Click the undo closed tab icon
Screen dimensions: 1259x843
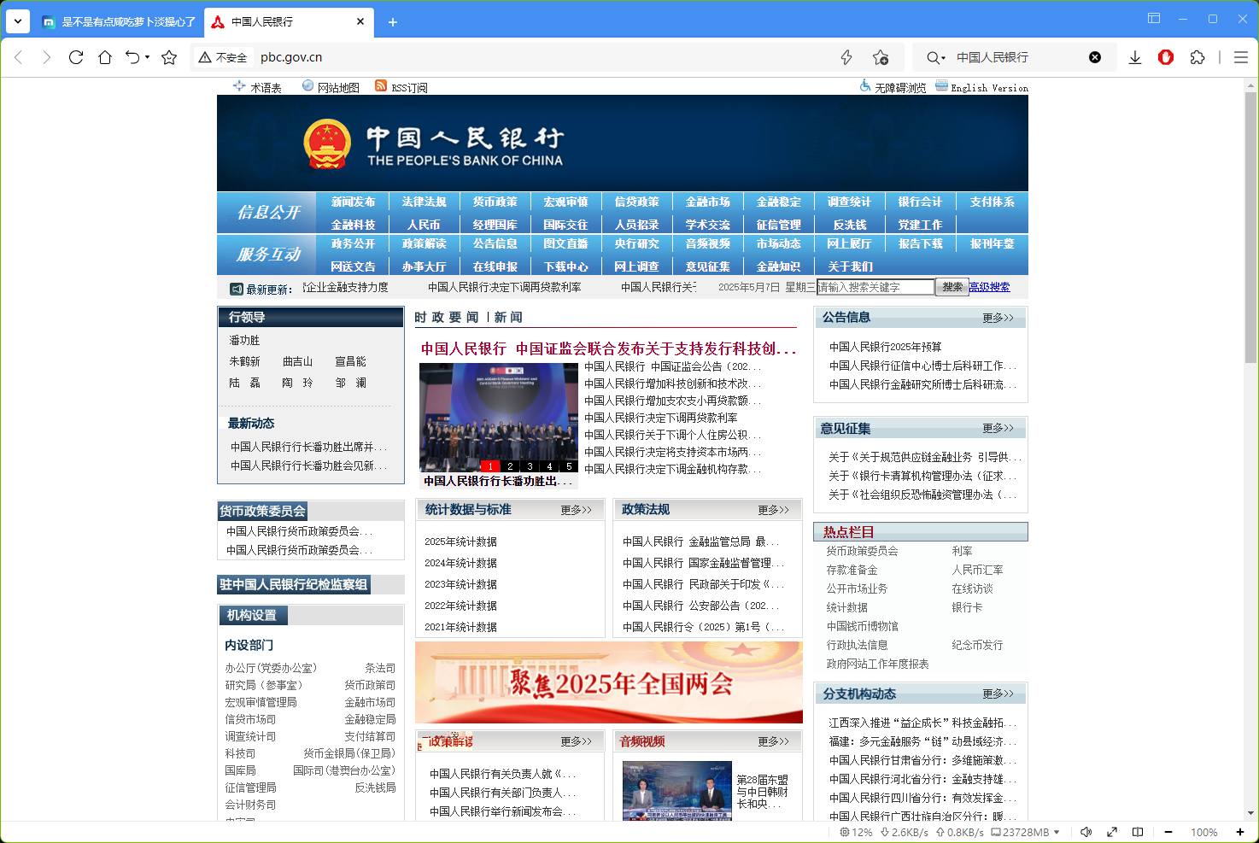click(132, 57)
